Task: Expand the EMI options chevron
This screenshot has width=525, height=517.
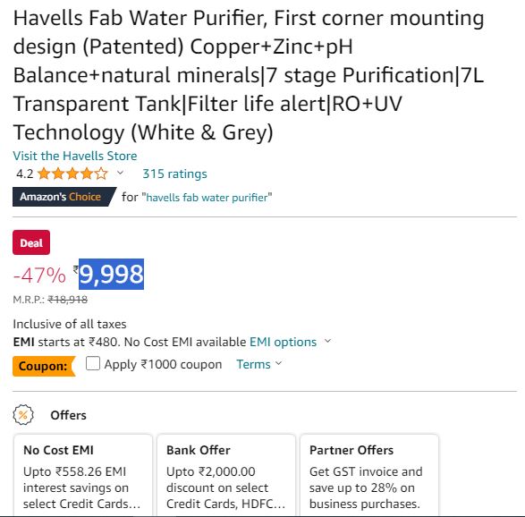Action: pos(328,341)
